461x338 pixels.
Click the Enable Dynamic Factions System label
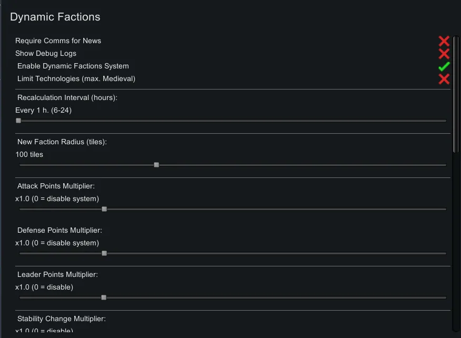point(73,66)
